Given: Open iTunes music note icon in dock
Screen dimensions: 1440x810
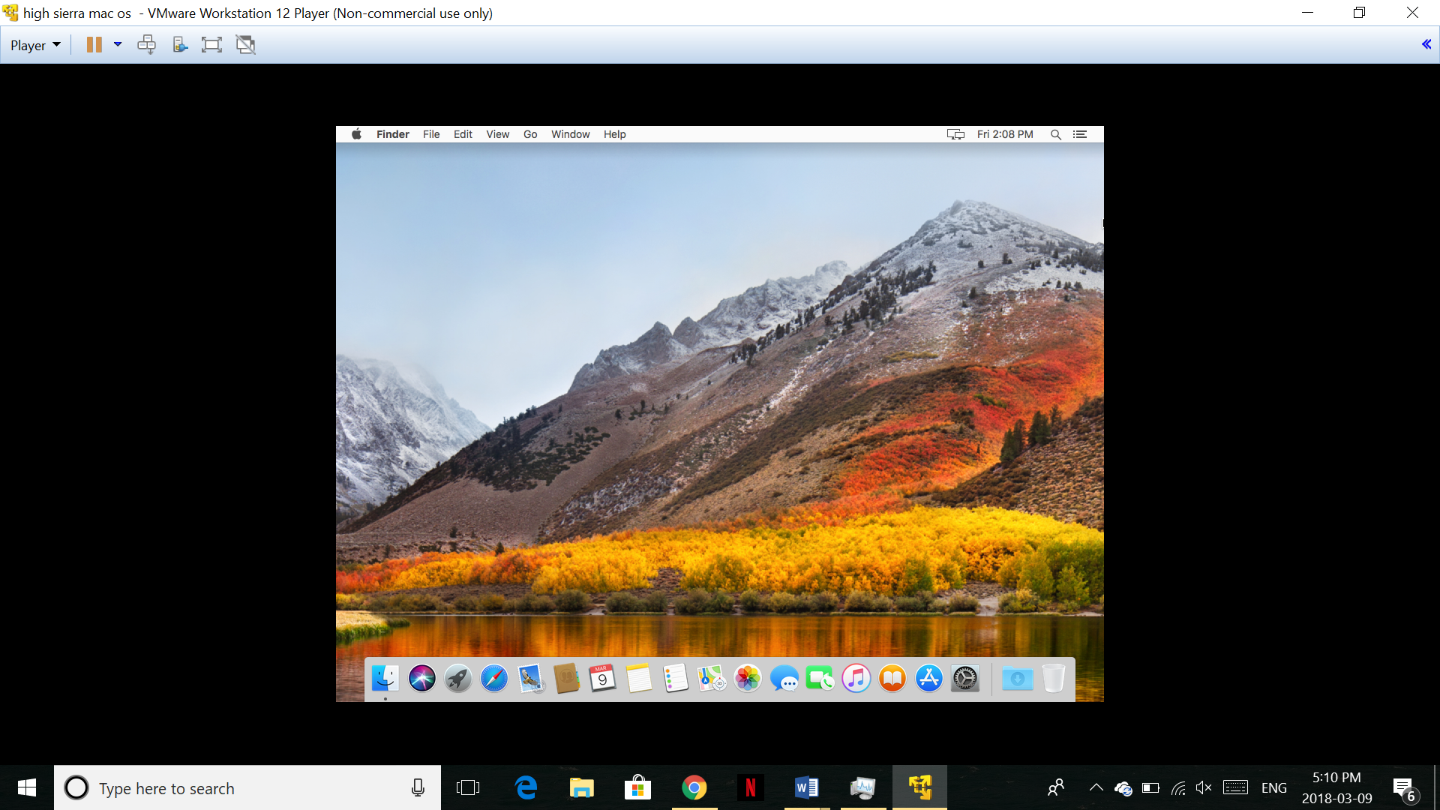Looking at the screenshot, I should coord(856,679).
